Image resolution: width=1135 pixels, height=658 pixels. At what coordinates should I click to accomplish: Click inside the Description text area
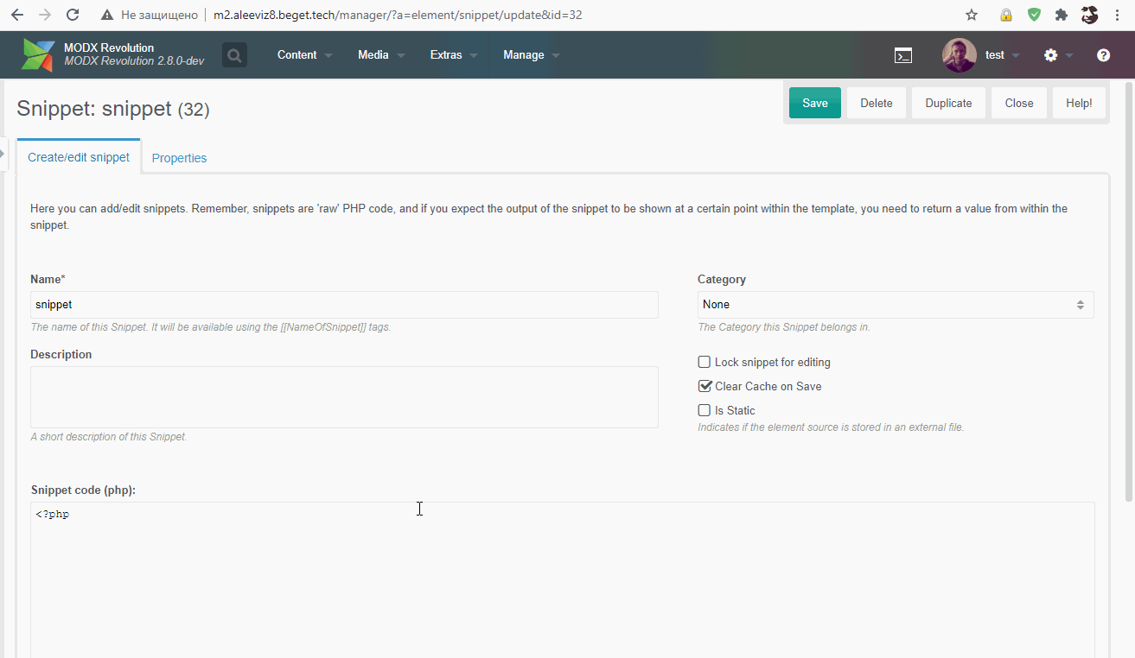344,397
